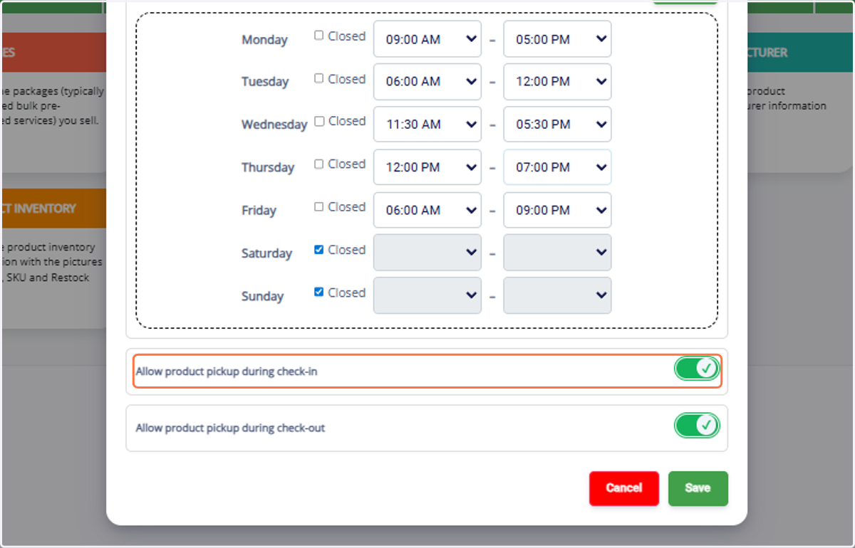Click the Inventory card header behind dialog
855x548 pixels.
[x=53, y=209]
